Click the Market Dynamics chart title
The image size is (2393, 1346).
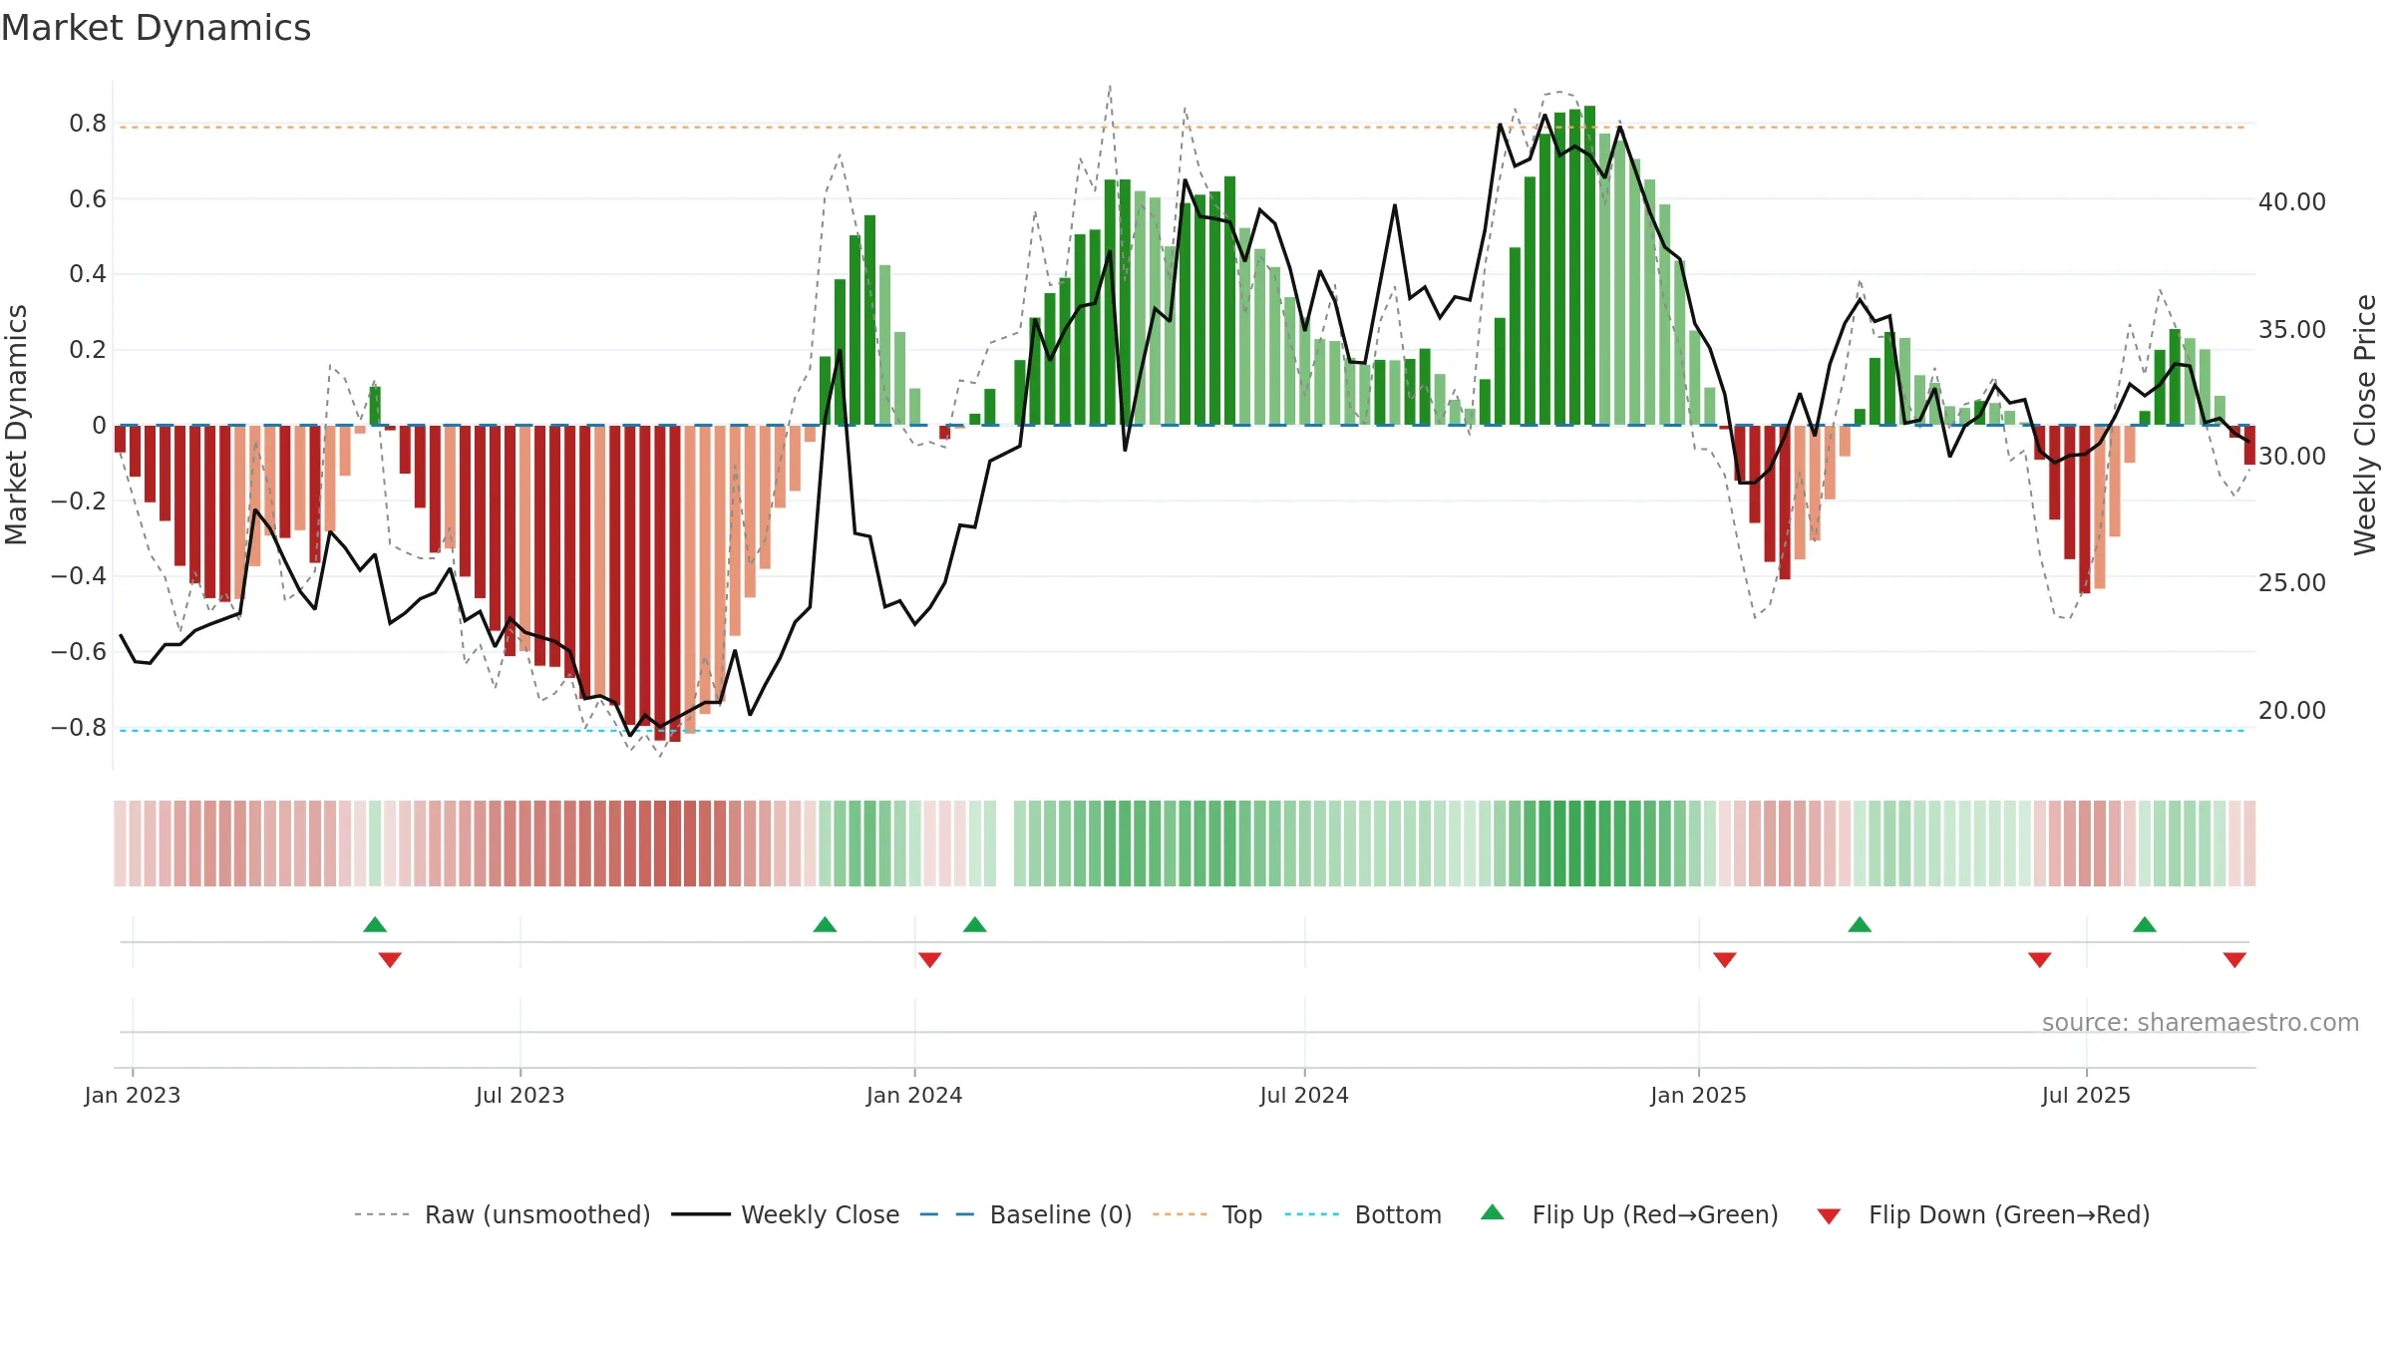point(157,28)
